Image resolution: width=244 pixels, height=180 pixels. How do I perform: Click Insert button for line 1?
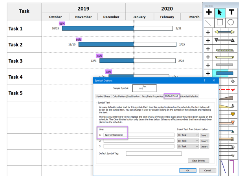point(204,135)
